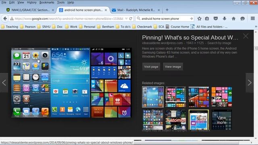Screen dimensions: 258x145
Task: Open the File menu
Action: (x=4, y=2)
